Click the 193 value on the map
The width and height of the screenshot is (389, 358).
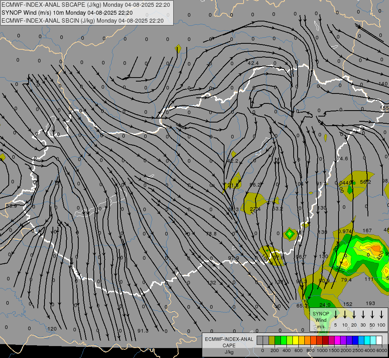[x=370, y=304]
